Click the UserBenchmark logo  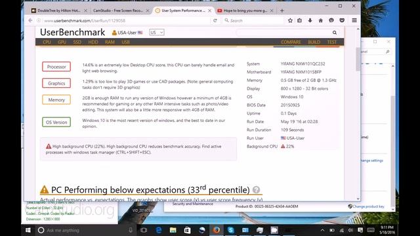tap(72, 32)
